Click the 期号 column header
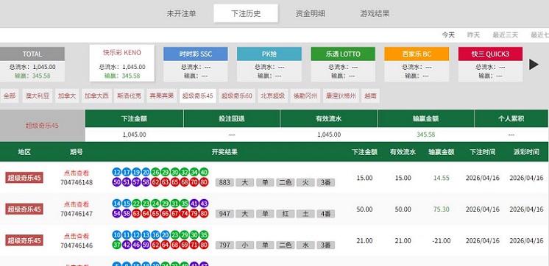This screenshot has width=549, height=266. click(77, 152)
